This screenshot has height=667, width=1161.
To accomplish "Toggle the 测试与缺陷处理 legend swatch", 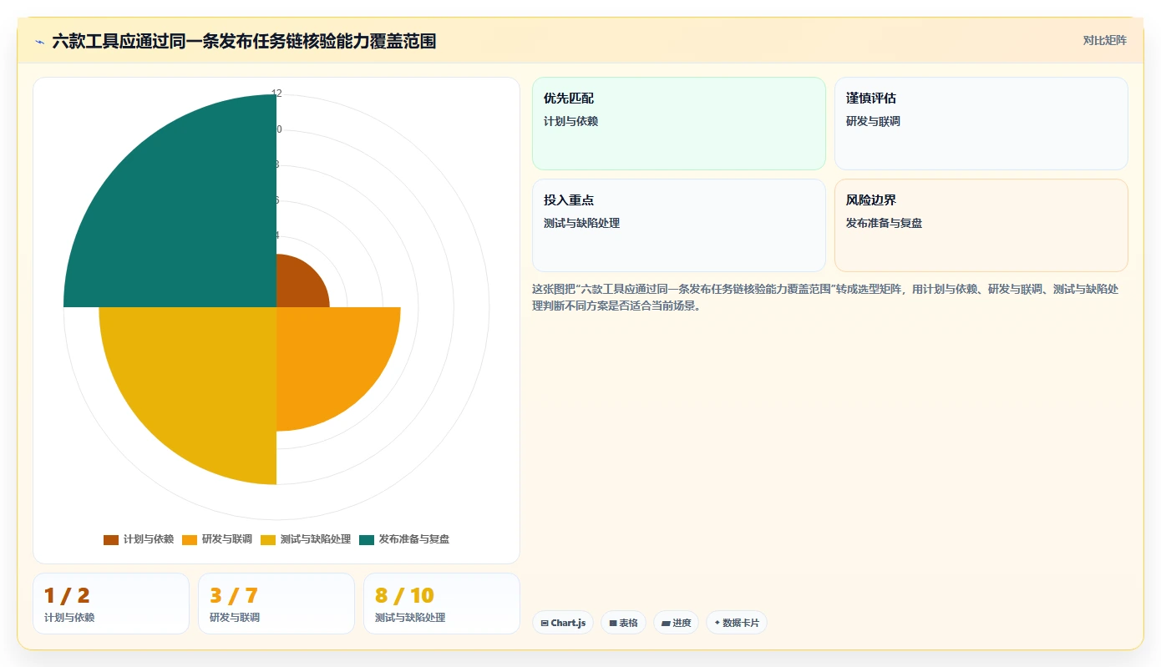I will tap(268, 540).
